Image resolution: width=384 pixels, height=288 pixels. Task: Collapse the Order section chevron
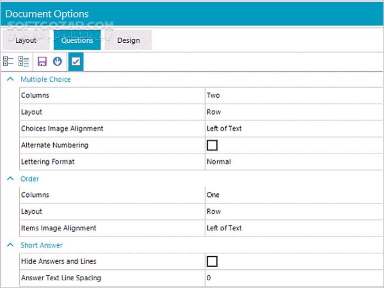click(9, 179)
